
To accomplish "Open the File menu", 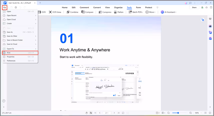I will pos(5,8).
